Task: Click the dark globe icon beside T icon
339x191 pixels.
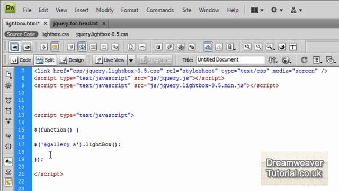Action: point(282,47)
